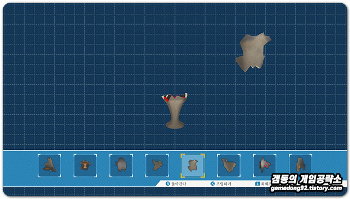Click the highlighted yellow-bracketed fragment thumbnail
This screenshot has width=350, height=199.
pyautogui.click(x=192, y=166)
